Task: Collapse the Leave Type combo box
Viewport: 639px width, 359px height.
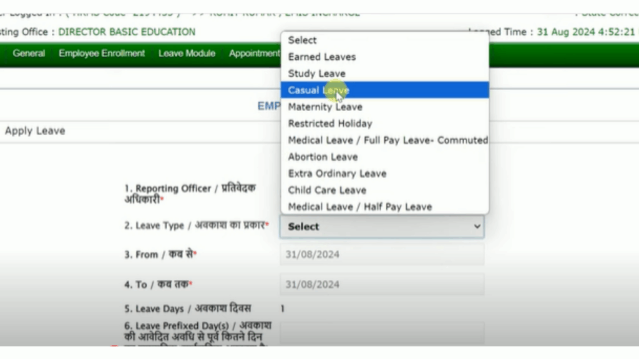Action: pos(382,227)
